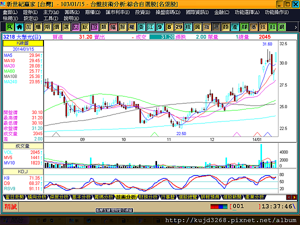Click the 29 toolbar icon
The width and height of the screenshot is (300, 225).
tap(178, 27)
